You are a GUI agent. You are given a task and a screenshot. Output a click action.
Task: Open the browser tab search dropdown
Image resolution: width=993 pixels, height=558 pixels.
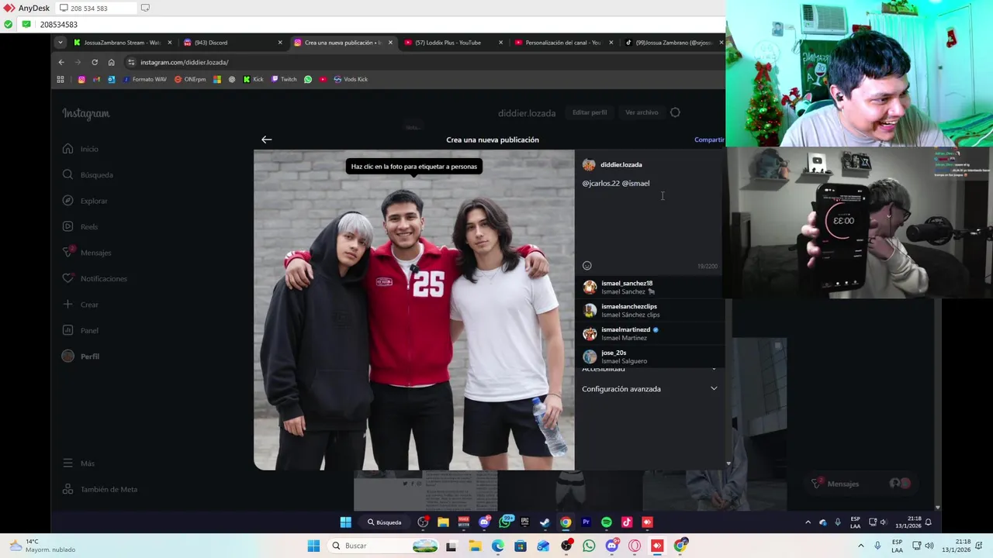pyautogui.click(x=61, y=43)
